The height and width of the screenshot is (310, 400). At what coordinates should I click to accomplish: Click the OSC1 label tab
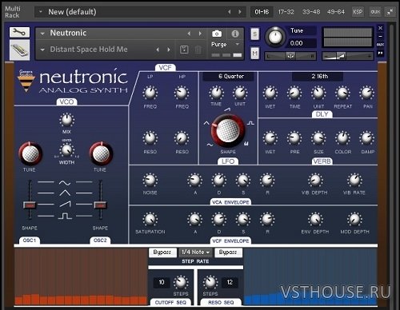coord(30,240)
